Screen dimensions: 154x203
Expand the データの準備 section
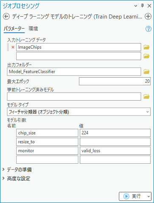click(x=17, y=170)
